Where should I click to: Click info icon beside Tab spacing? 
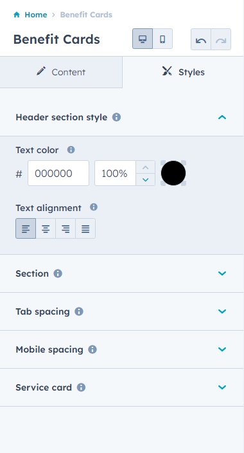[x=79, y=311]
